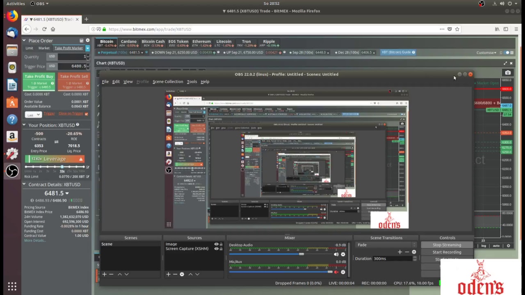Collapse the Contract Details panel

click(x=24, y=184)
